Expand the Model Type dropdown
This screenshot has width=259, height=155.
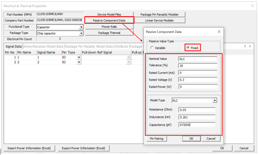point(215,101)
